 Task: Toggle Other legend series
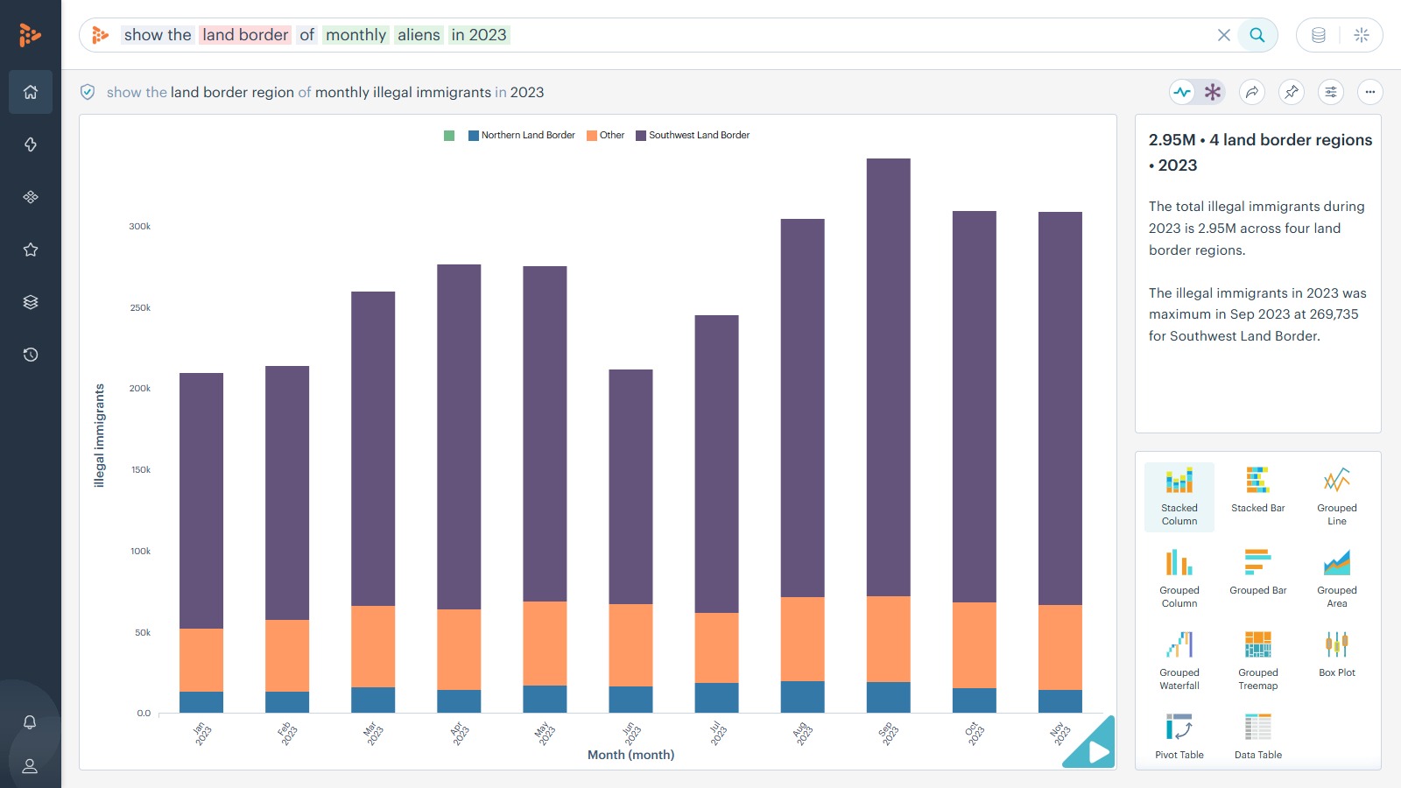[606, 136]
